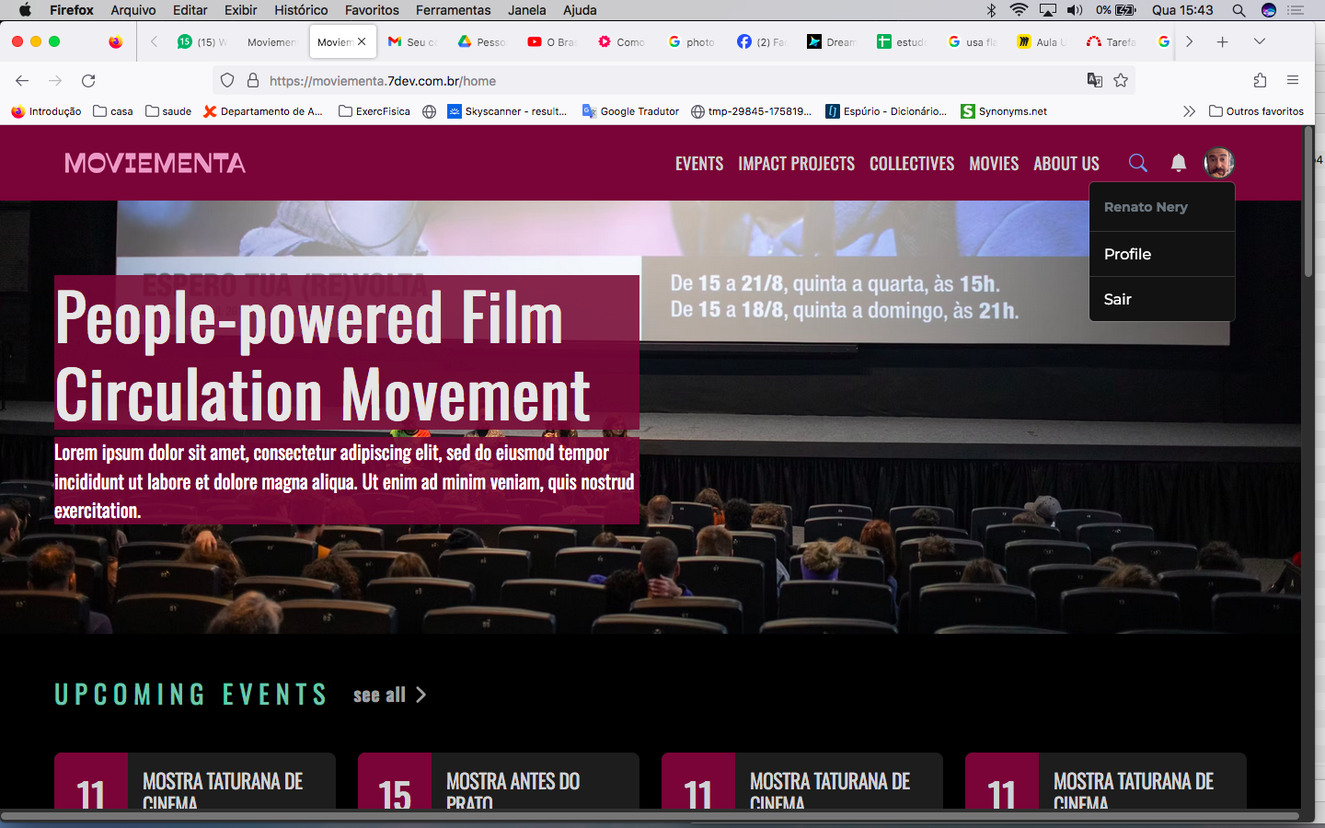Select Profile from the user menu

1127,254
